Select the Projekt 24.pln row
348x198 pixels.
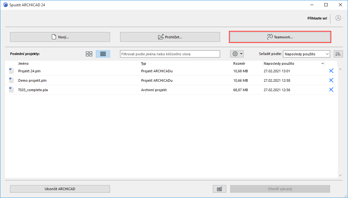(171, 71)
